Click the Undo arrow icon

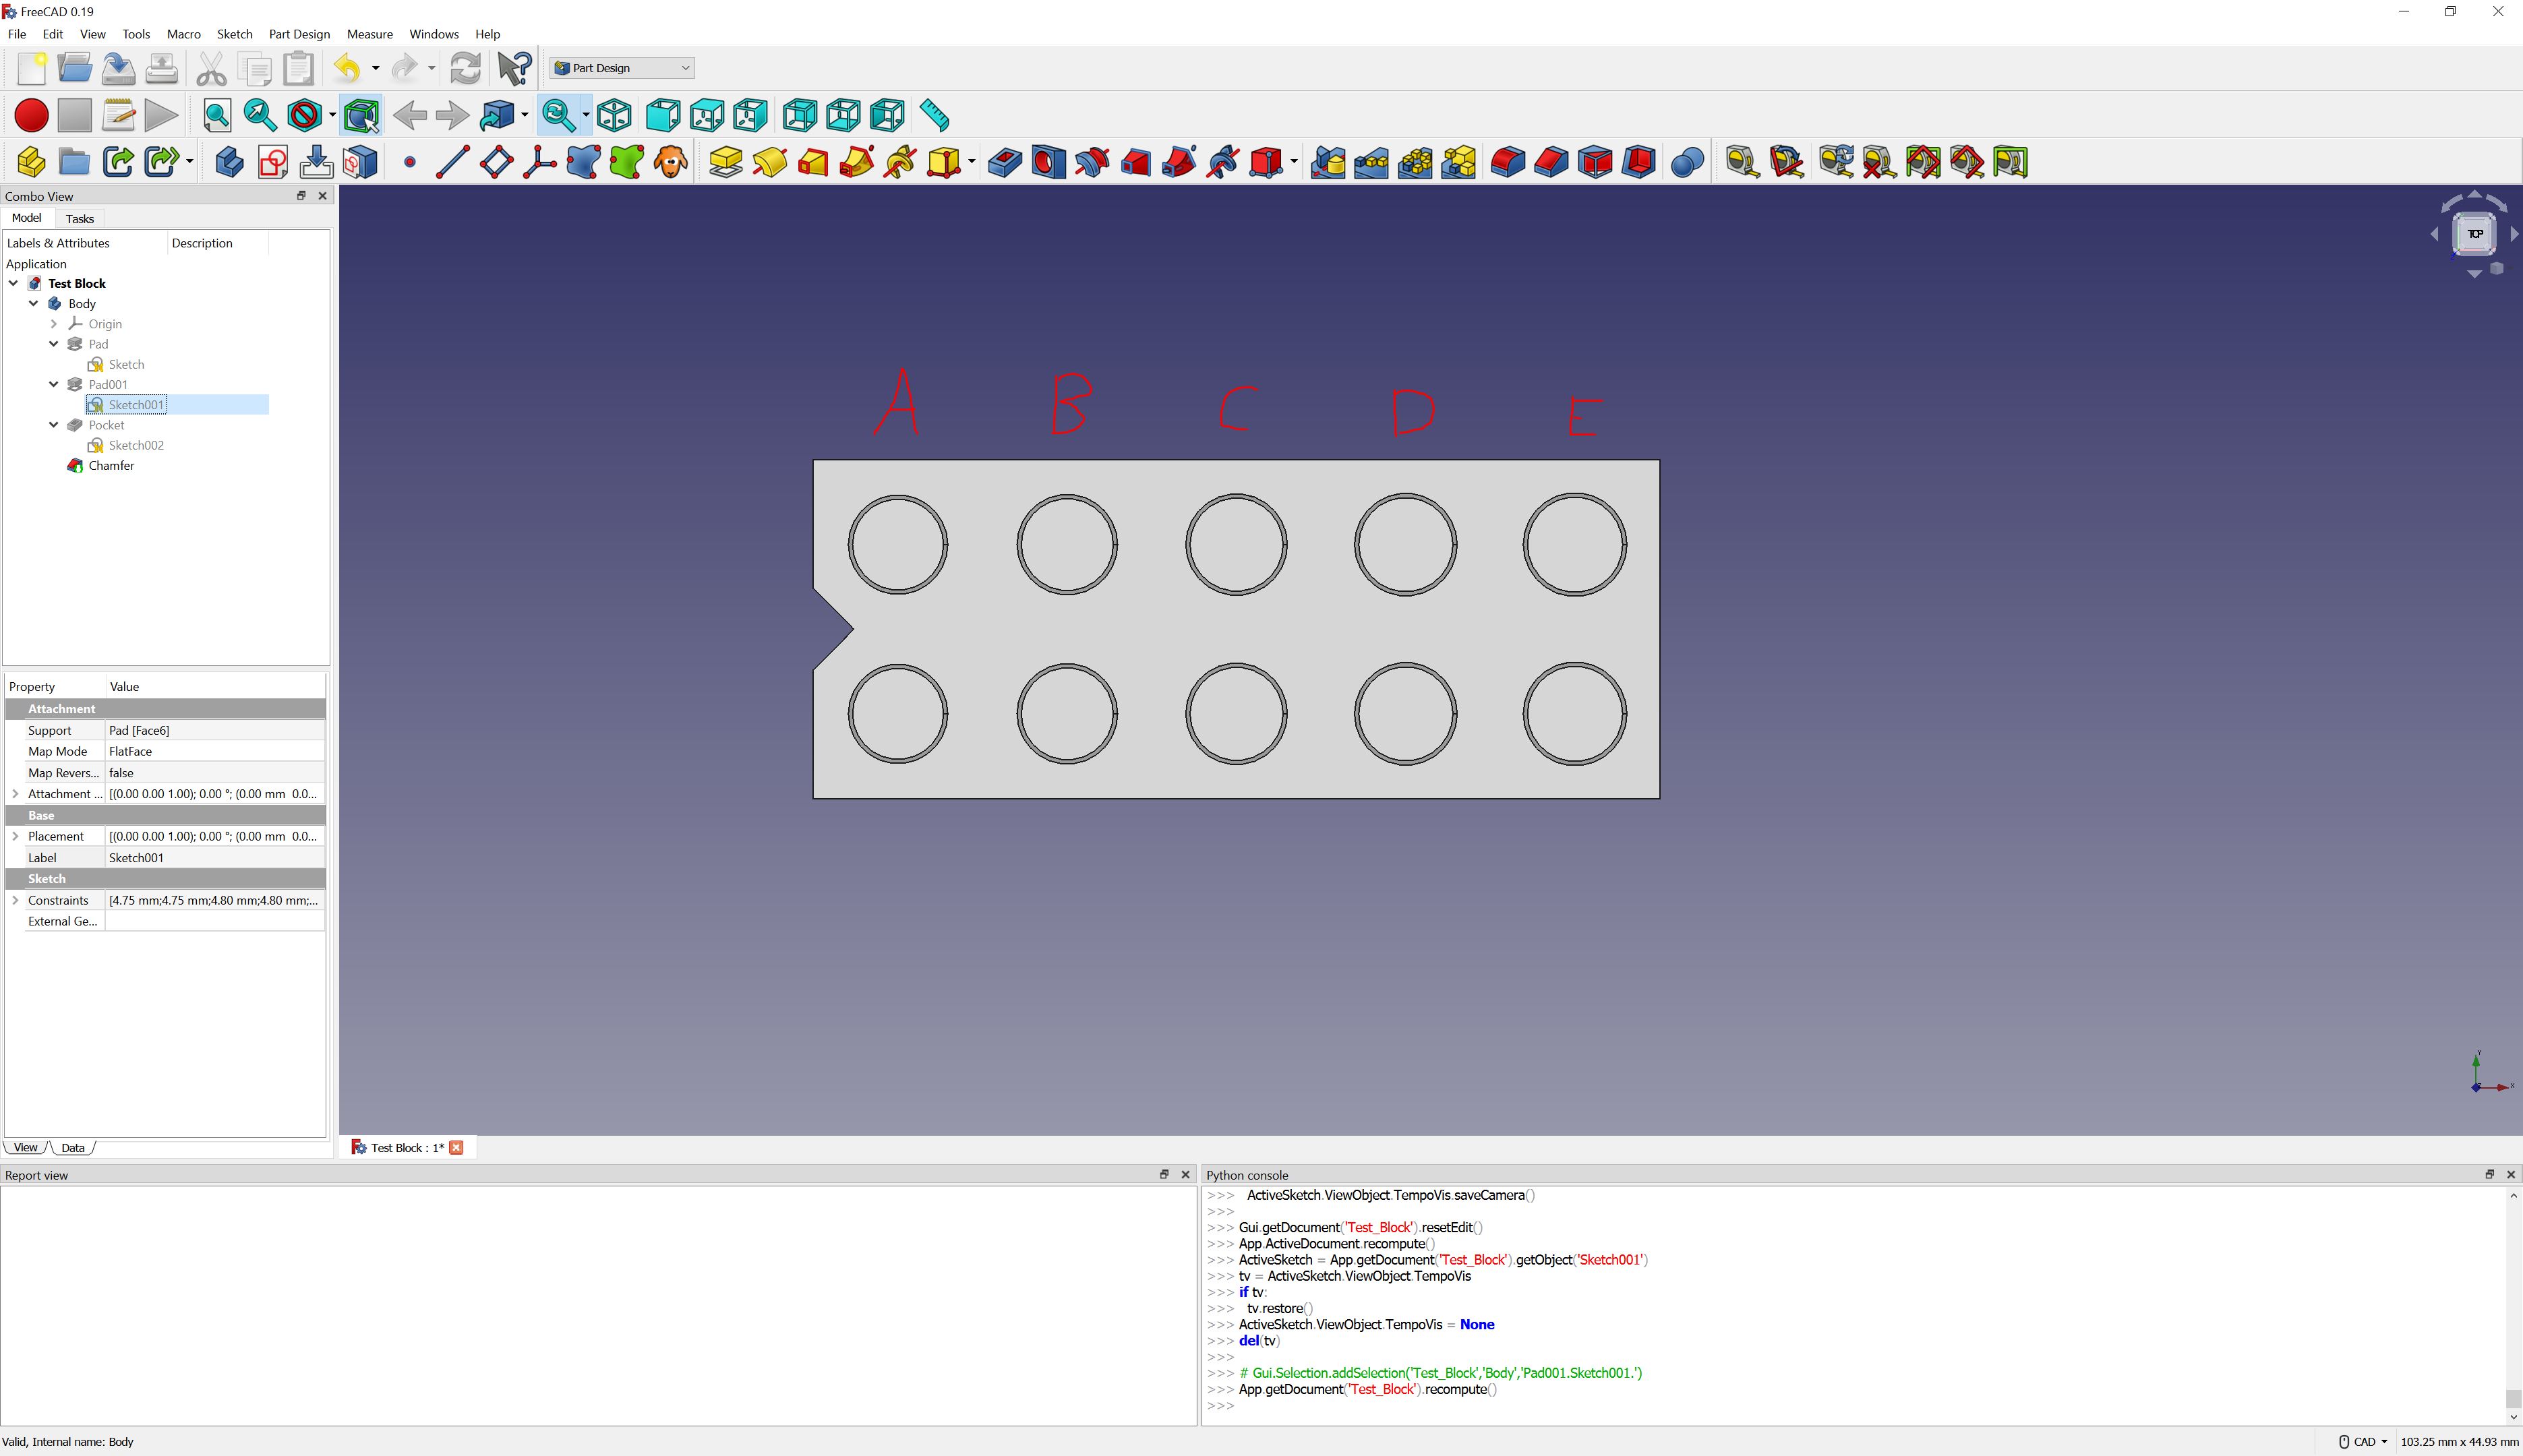348,68
